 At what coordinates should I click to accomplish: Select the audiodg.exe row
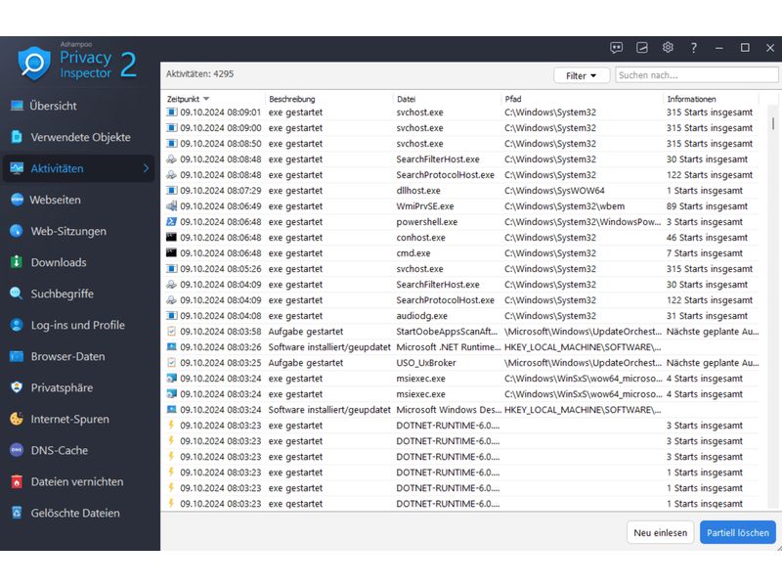(462, 316)
